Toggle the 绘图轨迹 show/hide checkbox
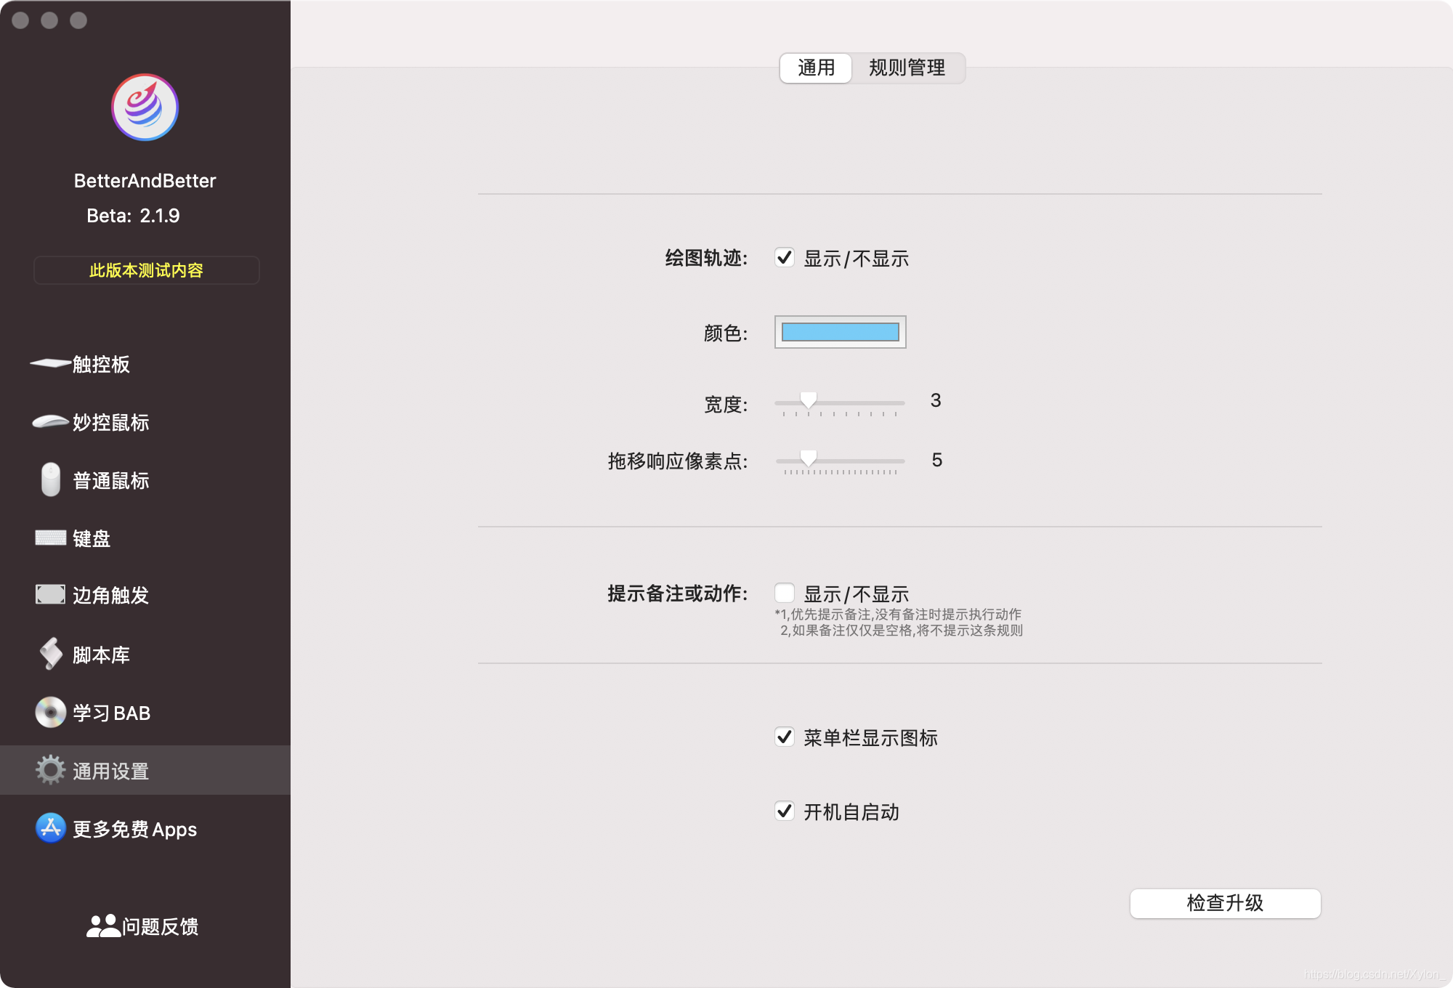Image resolution: width=1453 pixels, height=988 pixels. coord(785,258)
